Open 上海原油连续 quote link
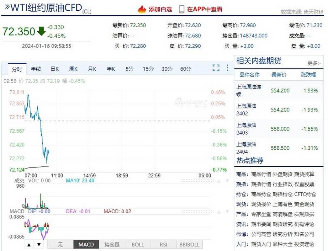This screenshot has width=328, height=251. [247, 90]
